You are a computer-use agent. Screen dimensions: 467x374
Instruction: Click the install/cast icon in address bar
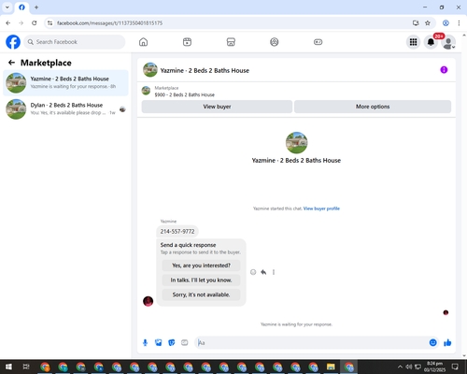pyautogui.click(x=416, y=23)
